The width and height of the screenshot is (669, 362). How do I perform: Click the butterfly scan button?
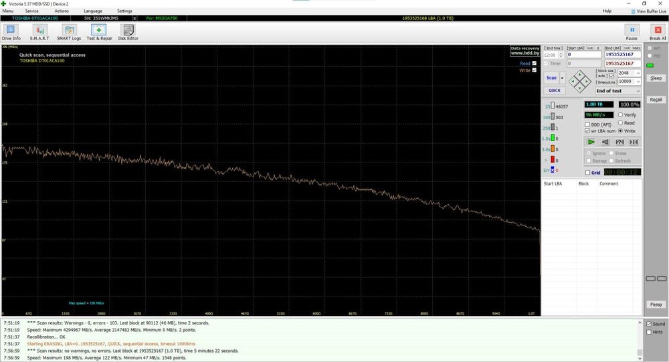point(634,142)
